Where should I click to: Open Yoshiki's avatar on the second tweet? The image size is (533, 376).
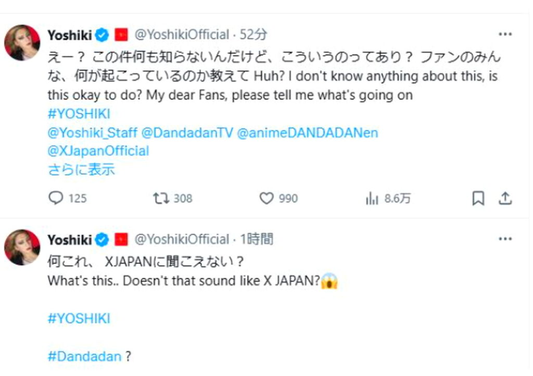[x=22, y=247]
